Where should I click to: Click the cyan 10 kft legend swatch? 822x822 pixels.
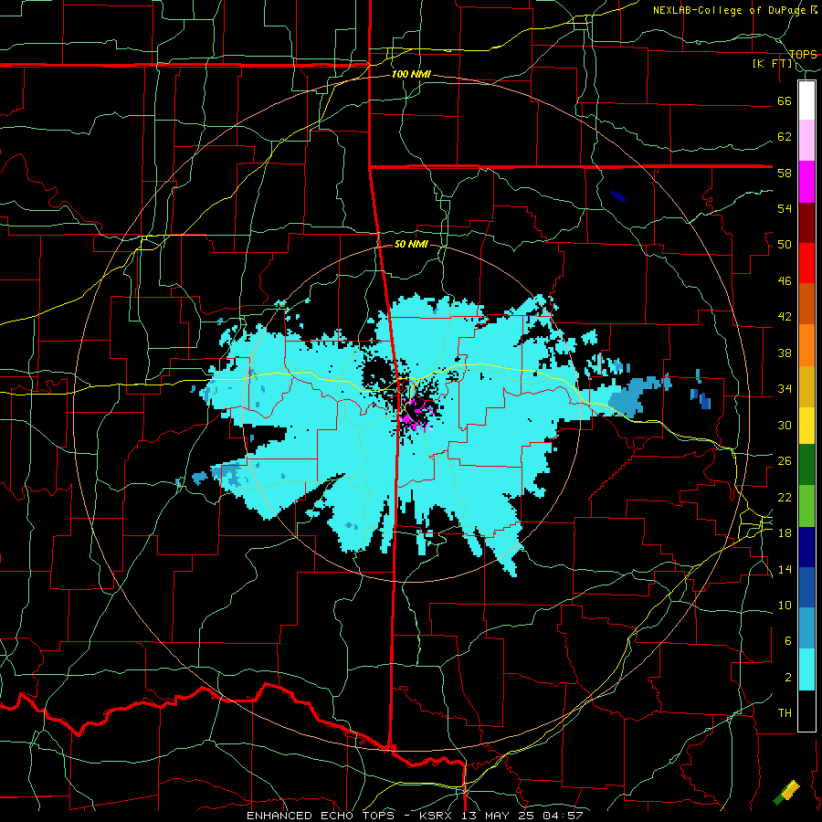pyautogui.click(x=806, y=669)
